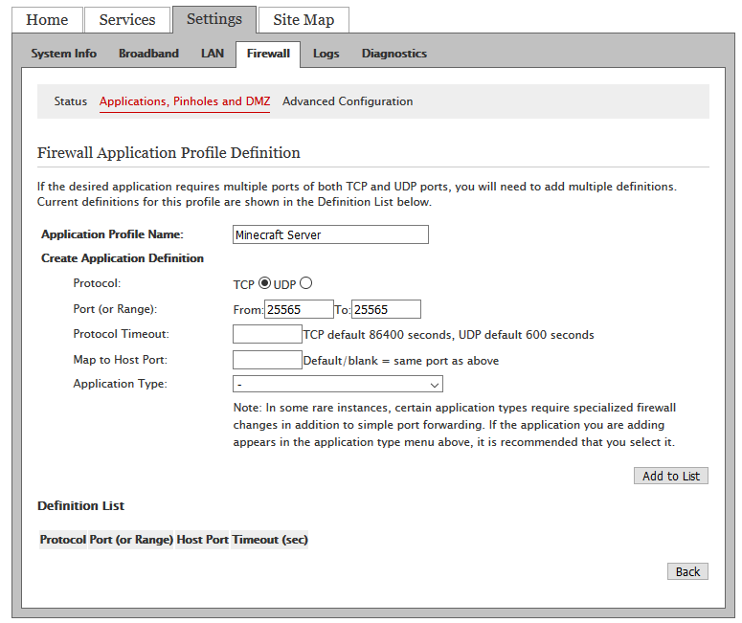Open the Diagnostics sub-tab
This screenshot has height=623, width=742.
click(393, 54)
